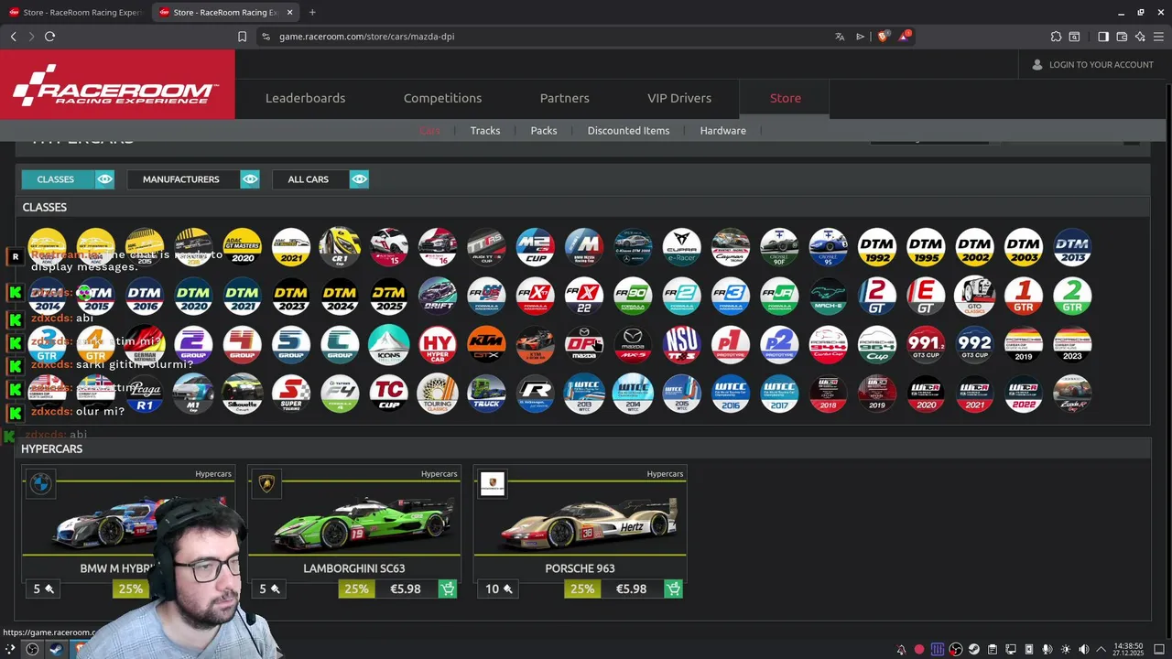Select the NSU TTS class badge
This screenshot has width=1172, height=659.
click(x=681, y=344)
